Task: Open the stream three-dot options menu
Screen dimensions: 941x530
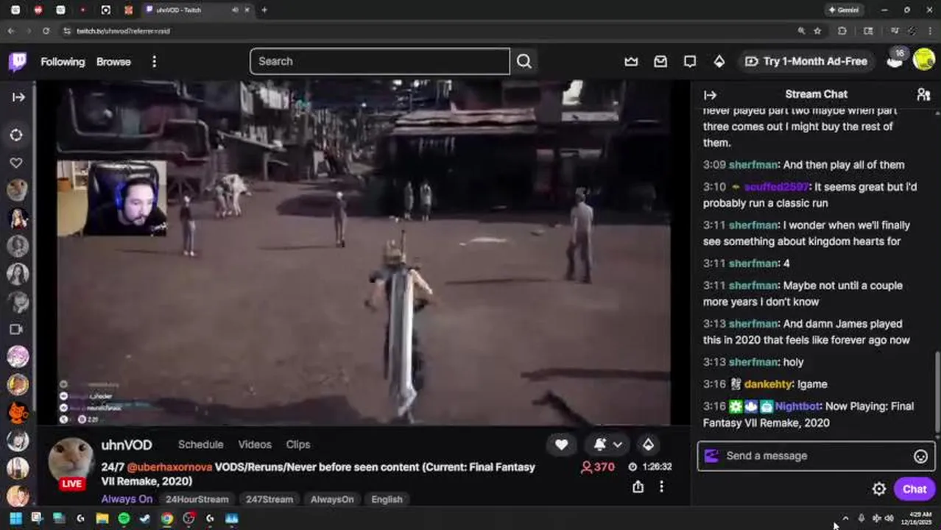Action: pos(661,487)
